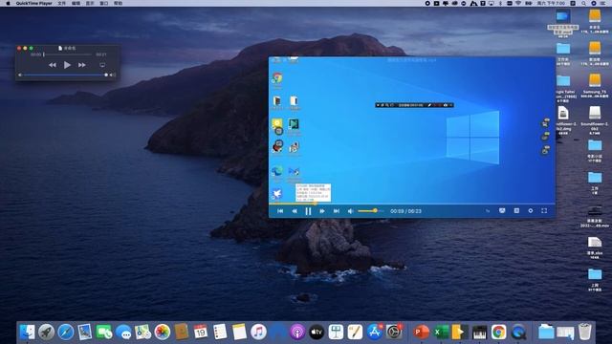
Task: Open the Trash in the Dock
Action: tap(584, 332)
